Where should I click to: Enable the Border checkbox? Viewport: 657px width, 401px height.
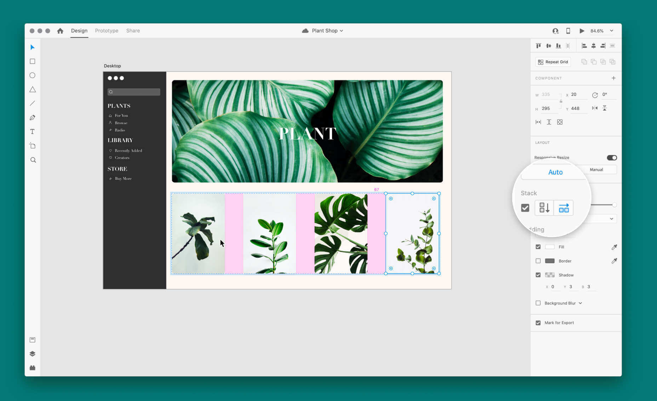pos(538,261)
